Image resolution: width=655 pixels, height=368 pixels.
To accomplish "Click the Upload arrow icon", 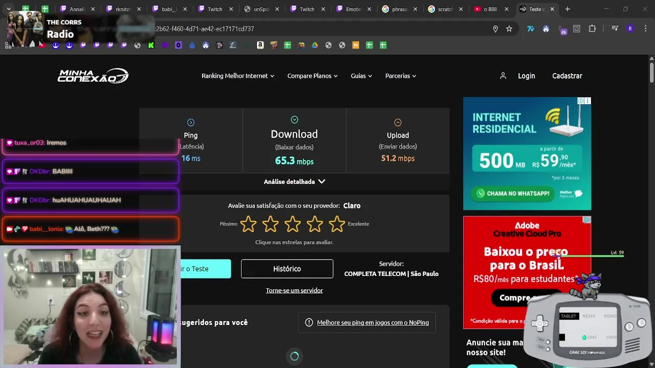I will (x=398, y=122).
